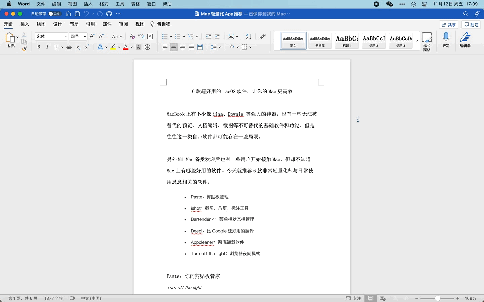Screen dimensions: 484x302
Task: Toggle strikethrough formatting
Action: [x=69, y=47]
